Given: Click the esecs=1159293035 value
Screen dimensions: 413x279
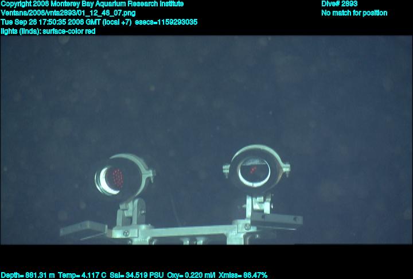Looking at the screenshot, I should coord(166,22).
